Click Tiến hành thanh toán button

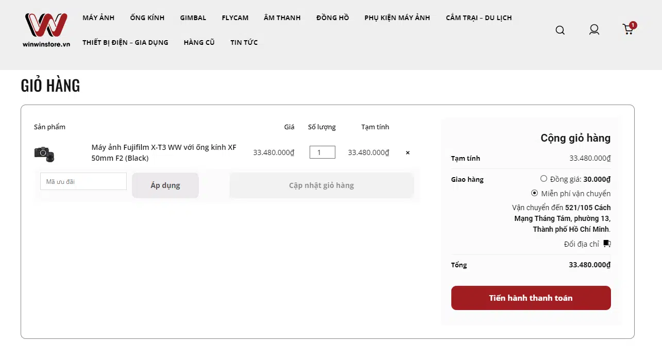tap(531, 298)
